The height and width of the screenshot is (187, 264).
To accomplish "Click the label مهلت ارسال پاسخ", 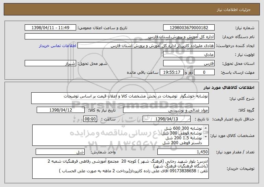I will [x=238, y=72].
